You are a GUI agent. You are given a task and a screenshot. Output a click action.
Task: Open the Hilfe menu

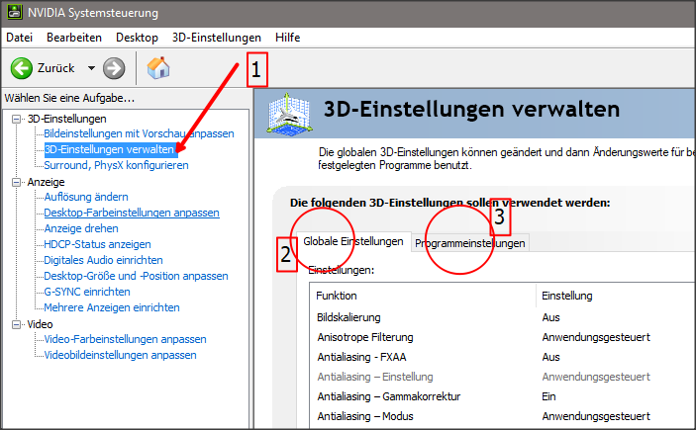pos(288,37)
